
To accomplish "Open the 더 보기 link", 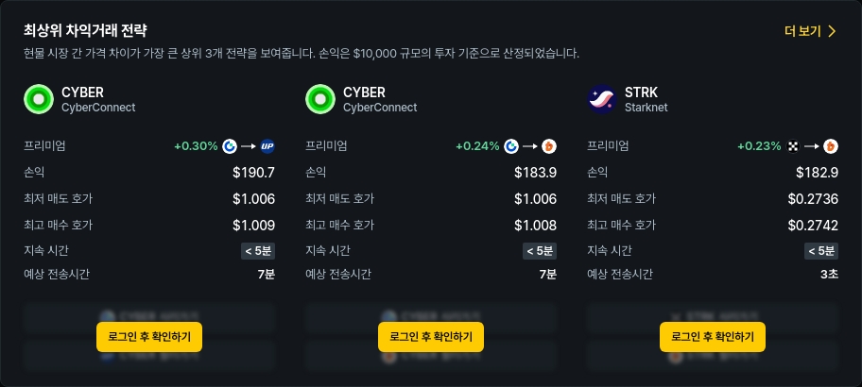I will pyautogui.click(x=802, y=31).
